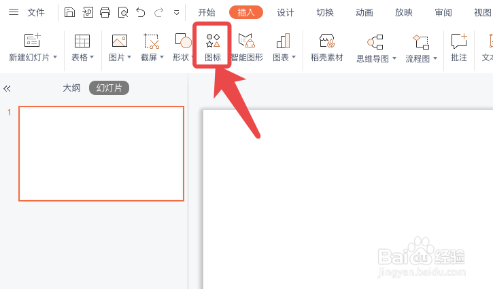The width and height of the screenshot is (493, 289).
Task: Undo the last action
Action: [141, 13]
